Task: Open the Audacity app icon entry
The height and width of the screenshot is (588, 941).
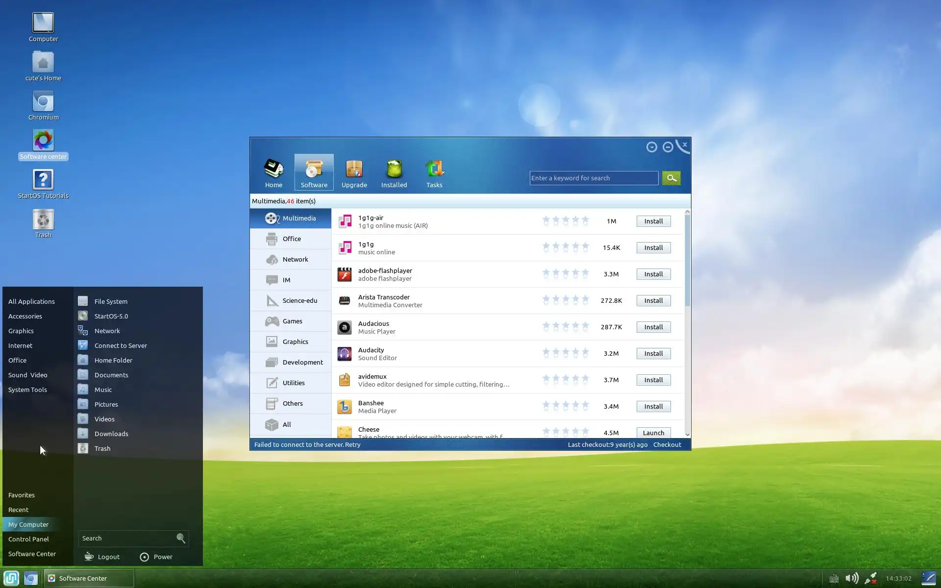Action: point(345,353)
